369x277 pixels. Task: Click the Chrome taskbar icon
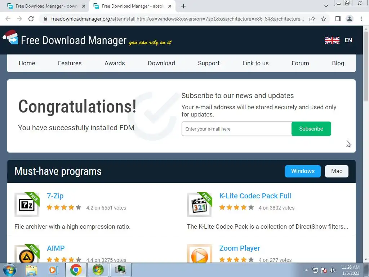pos(76,270)
